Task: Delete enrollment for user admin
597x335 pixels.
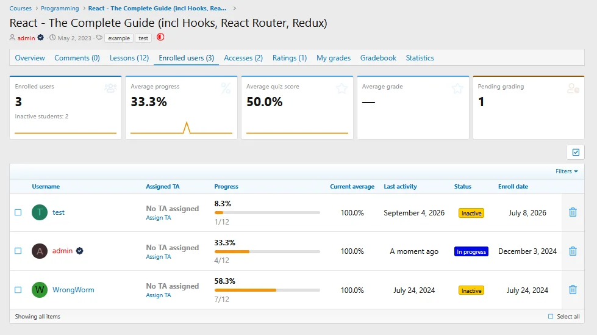Action: tap(573, 251)
